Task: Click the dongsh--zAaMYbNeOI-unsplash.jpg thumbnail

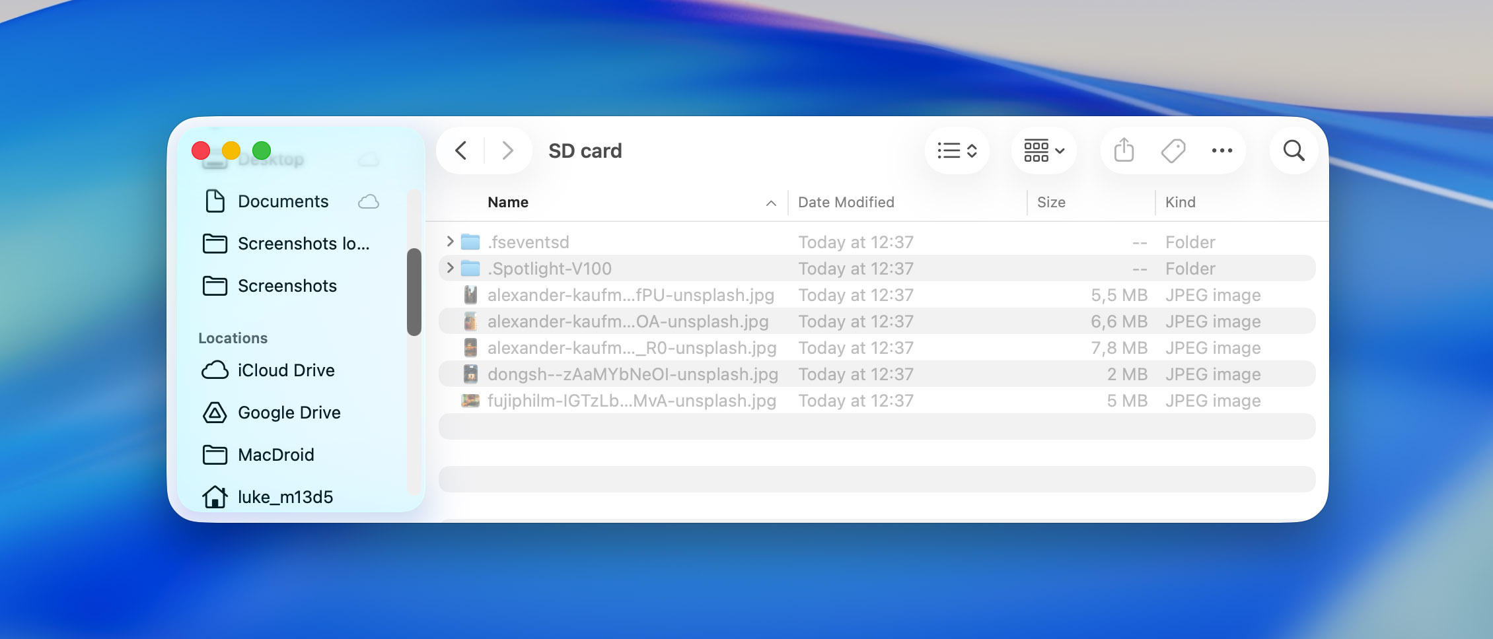Action: click(x=470, y=374)
